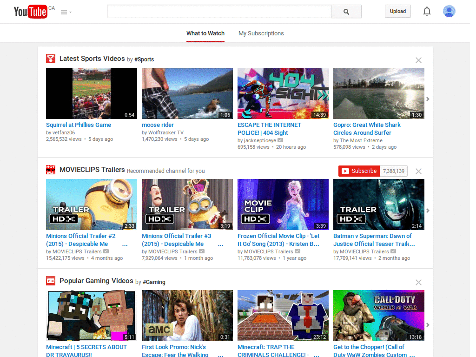Select the What to Watch tab
The image size is (476, 357).
point(205,33)
